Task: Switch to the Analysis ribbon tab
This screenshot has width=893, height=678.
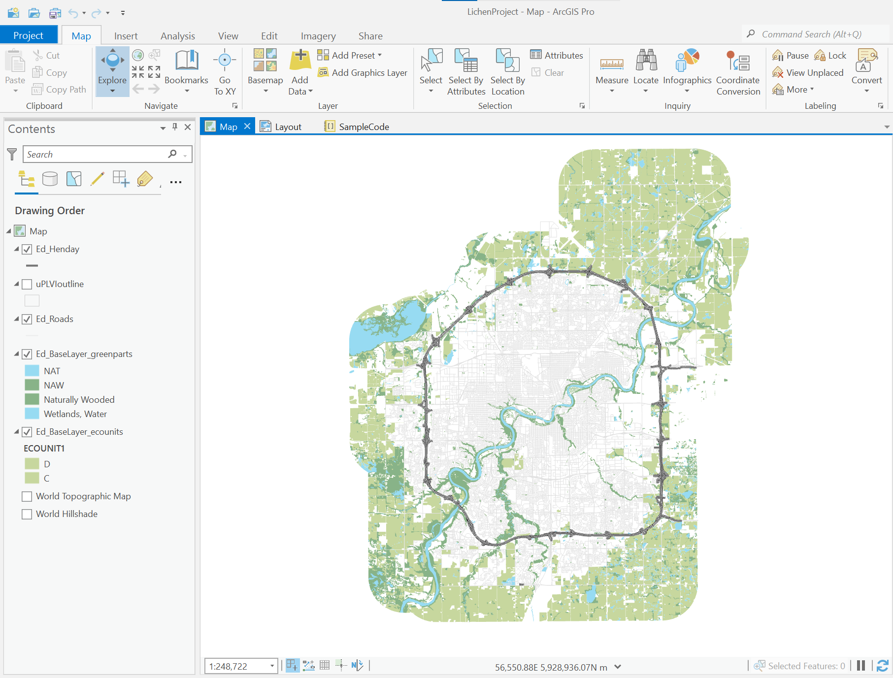Action: [178, 36]
